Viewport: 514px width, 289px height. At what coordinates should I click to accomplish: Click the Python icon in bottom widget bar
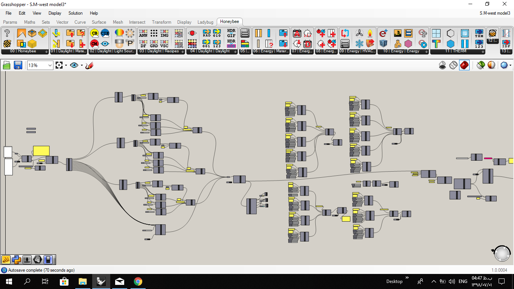[16, 259]
